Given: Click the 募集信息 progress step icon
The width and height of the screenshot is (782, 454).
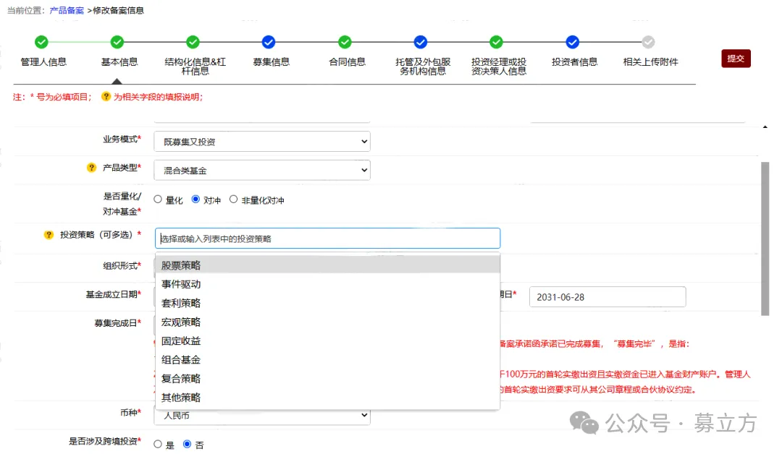Looking at the screenshot, I should [269, 42].
